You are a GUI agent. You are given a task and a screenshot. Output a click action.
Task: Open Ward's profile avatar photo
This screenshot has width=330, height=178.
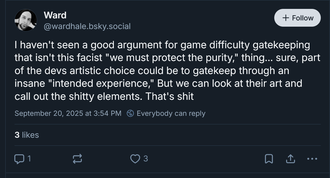click(x=25, y=20)
